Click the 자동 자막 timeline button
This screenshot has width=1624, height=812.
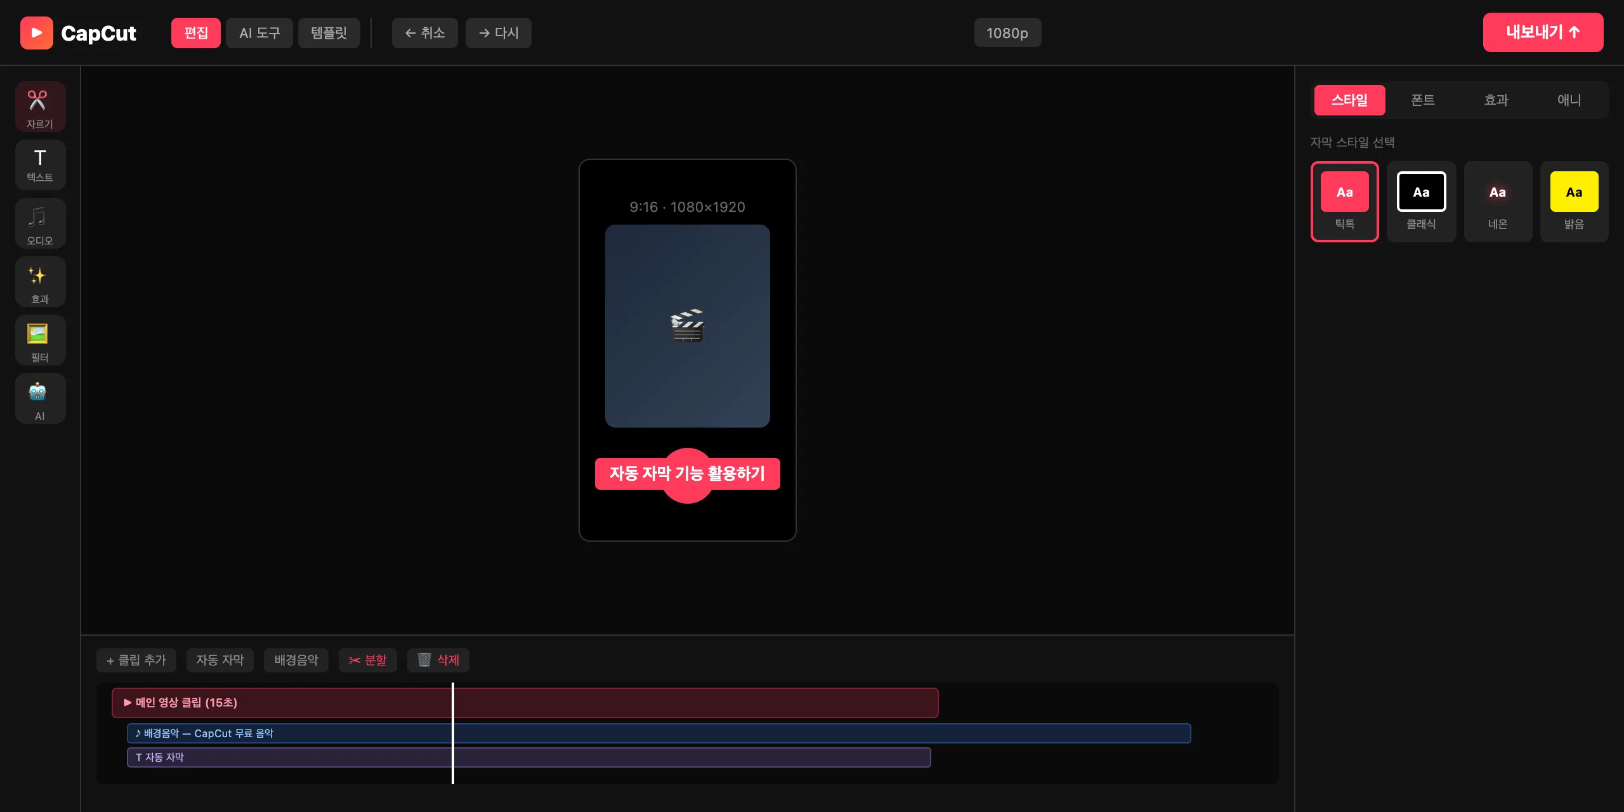[x=220, y=660]
